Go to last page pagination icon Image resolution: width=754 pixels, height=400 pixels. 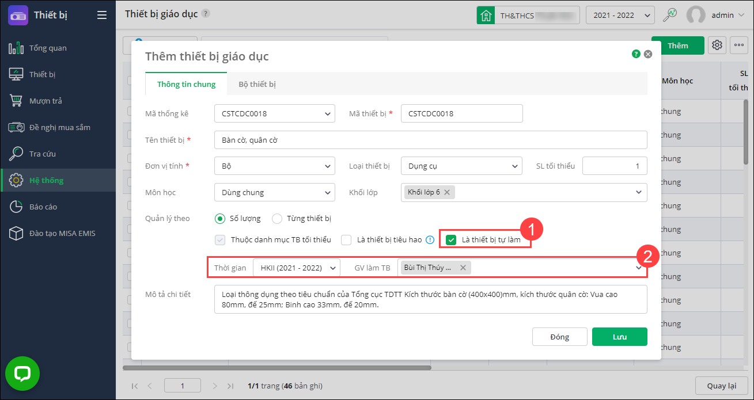click(x=230, y=386)
